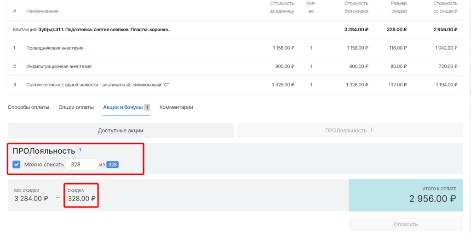Click the "Итого к оплате" total panel
This screenshot has height=234, width=471.
406,195
